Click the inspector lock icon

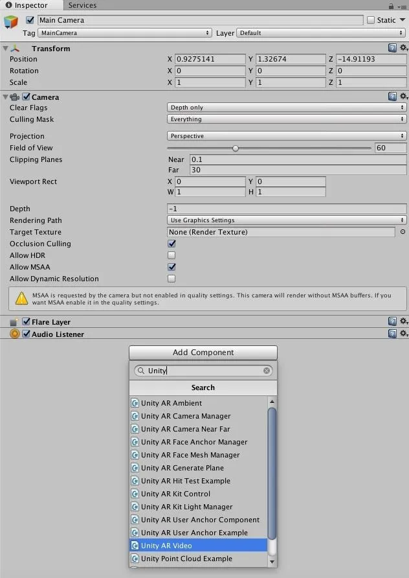(x=391, y=6)
